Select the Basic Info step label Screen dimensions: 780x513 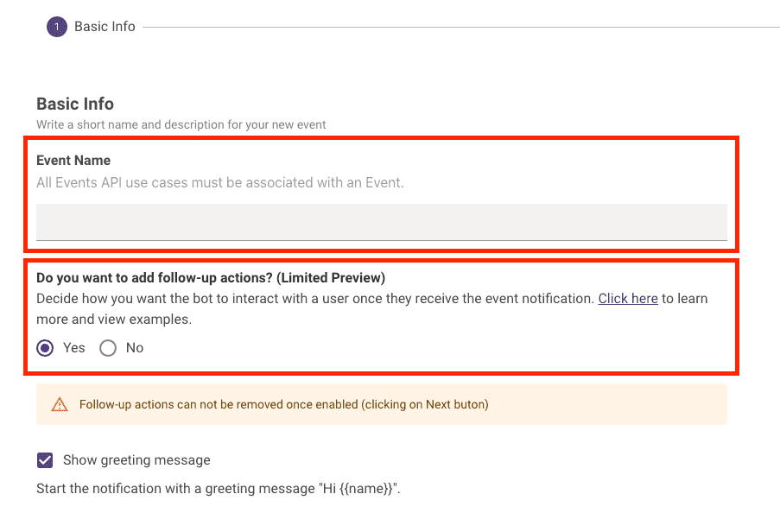click(x=105, y=27)
